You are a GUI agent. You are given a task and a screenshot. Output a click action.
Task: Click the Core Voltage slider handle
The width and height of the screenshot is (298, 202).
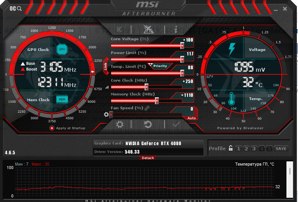[x=182, y=46]
